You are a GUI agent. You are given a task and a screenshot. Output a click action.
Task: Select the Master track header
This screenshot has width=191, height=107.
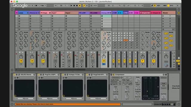point(169,13)
